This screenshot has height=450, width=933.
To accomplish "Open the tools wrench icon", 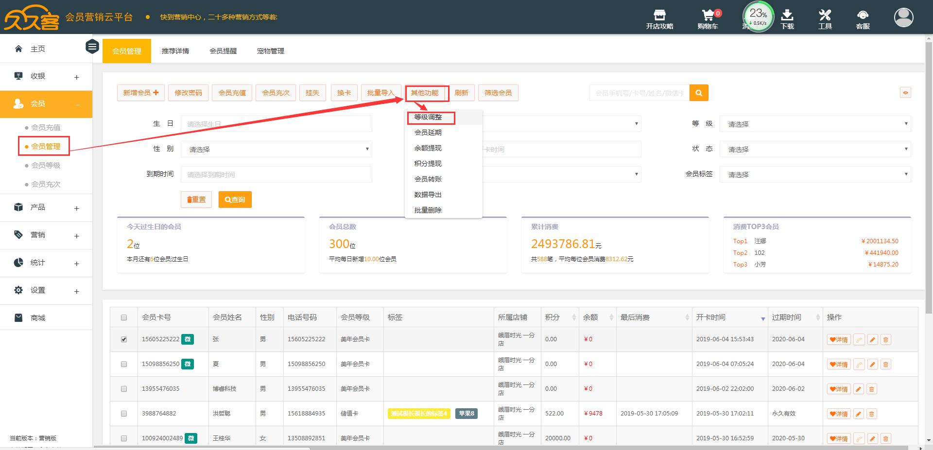I will click(x=825, y=16).
